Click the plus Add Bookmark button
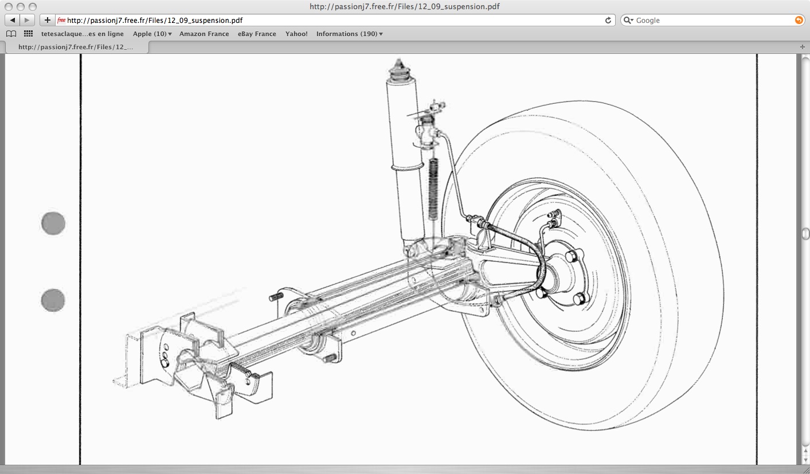Screen dimensions: 810x474 point(47,20)
